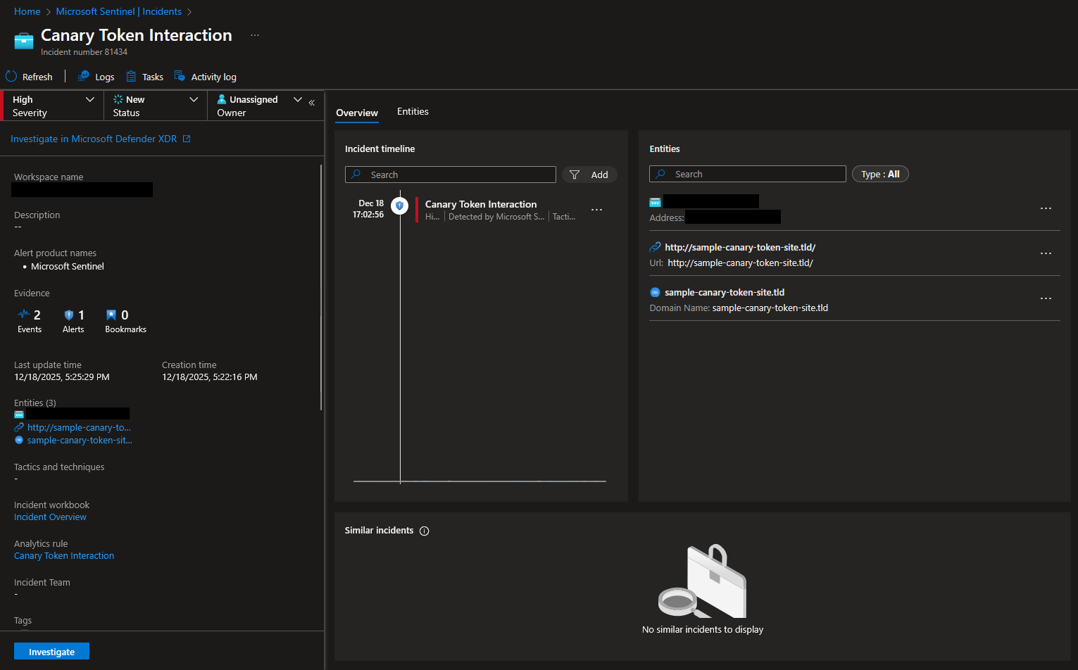Click the timeline filter funnel icon
1078x670 pixels.
coord(575,175)
